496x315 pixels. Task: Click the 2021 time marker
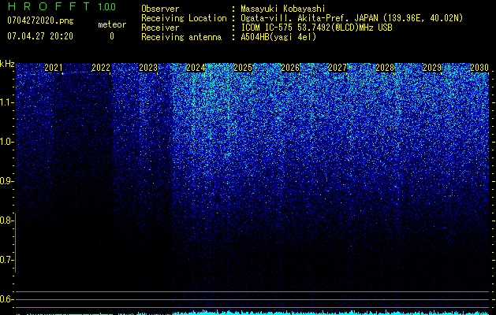[x=53, y=68]
